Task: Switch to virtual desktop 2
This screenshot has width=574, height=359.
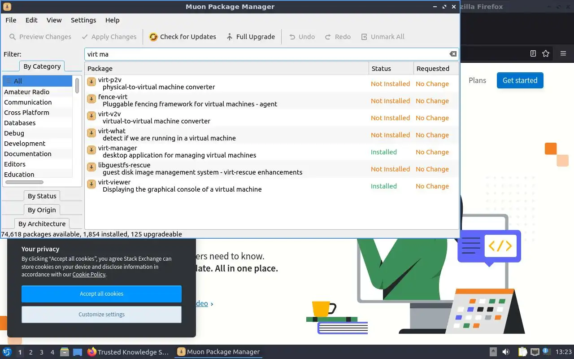Action: 30,352
